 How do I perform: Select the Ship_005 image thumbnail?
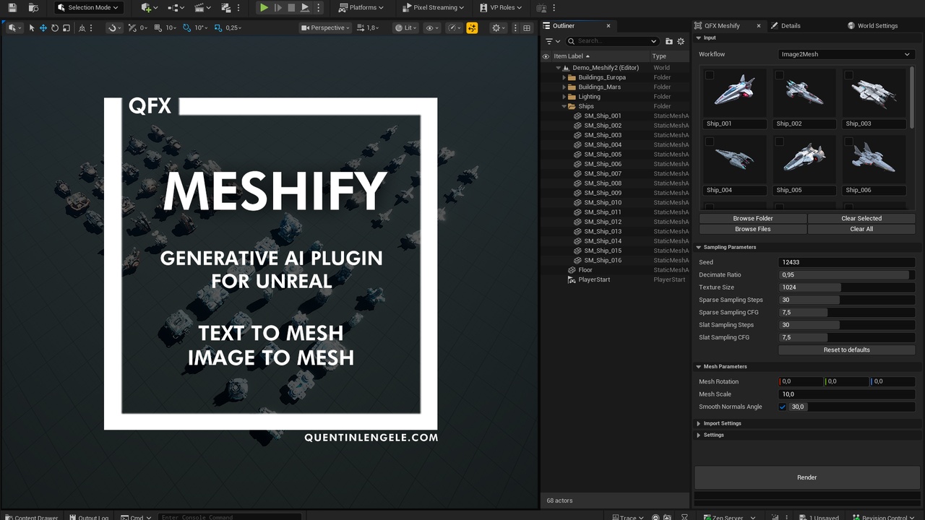(x=804, y=158)
